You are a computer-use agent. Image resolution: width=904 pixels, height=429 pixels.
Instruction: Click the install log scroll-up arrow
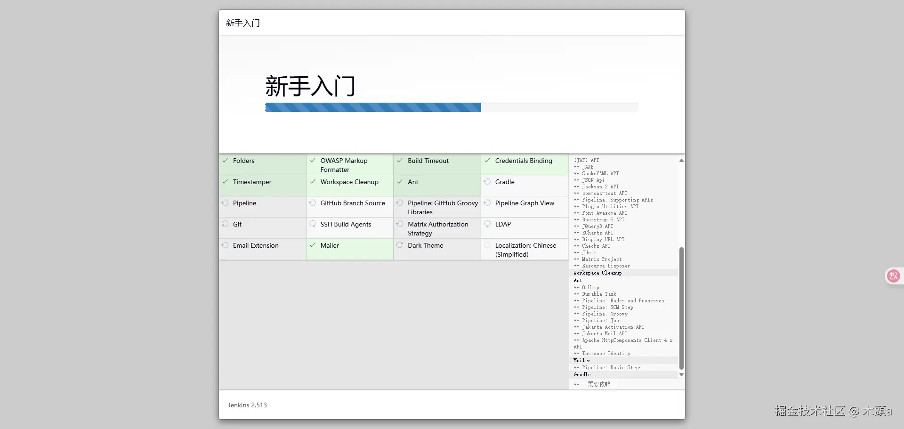pos(681,161)
